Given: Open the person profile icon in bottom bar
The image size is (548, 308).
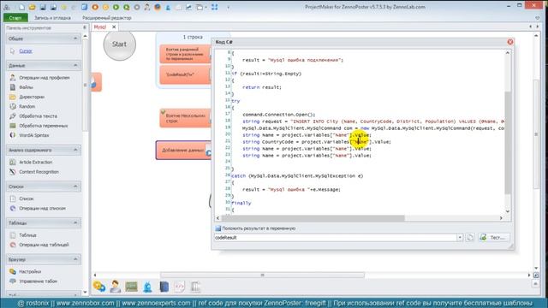Looking at the screenshot, I should [x=115, y=287].
